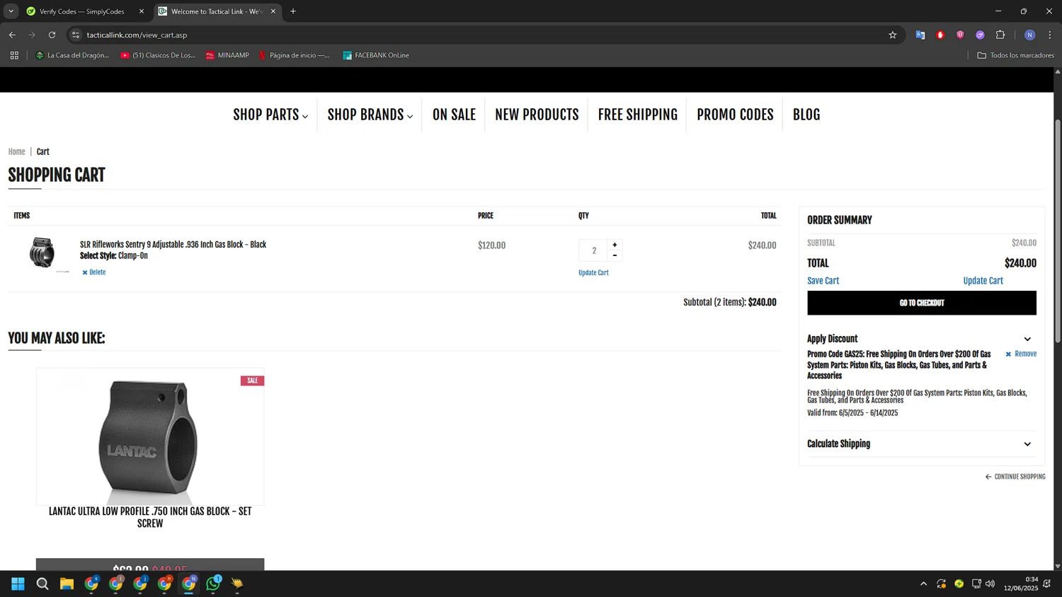Image resolution: width=1062 pixels, height=597 pixels.
Task: Select the Welcome to Tactical Link tab
Action: pos(217,11)
